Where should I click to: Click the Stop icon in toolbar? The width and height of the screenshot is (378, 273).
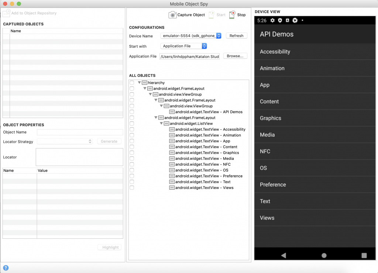click(x=232, y=15)
